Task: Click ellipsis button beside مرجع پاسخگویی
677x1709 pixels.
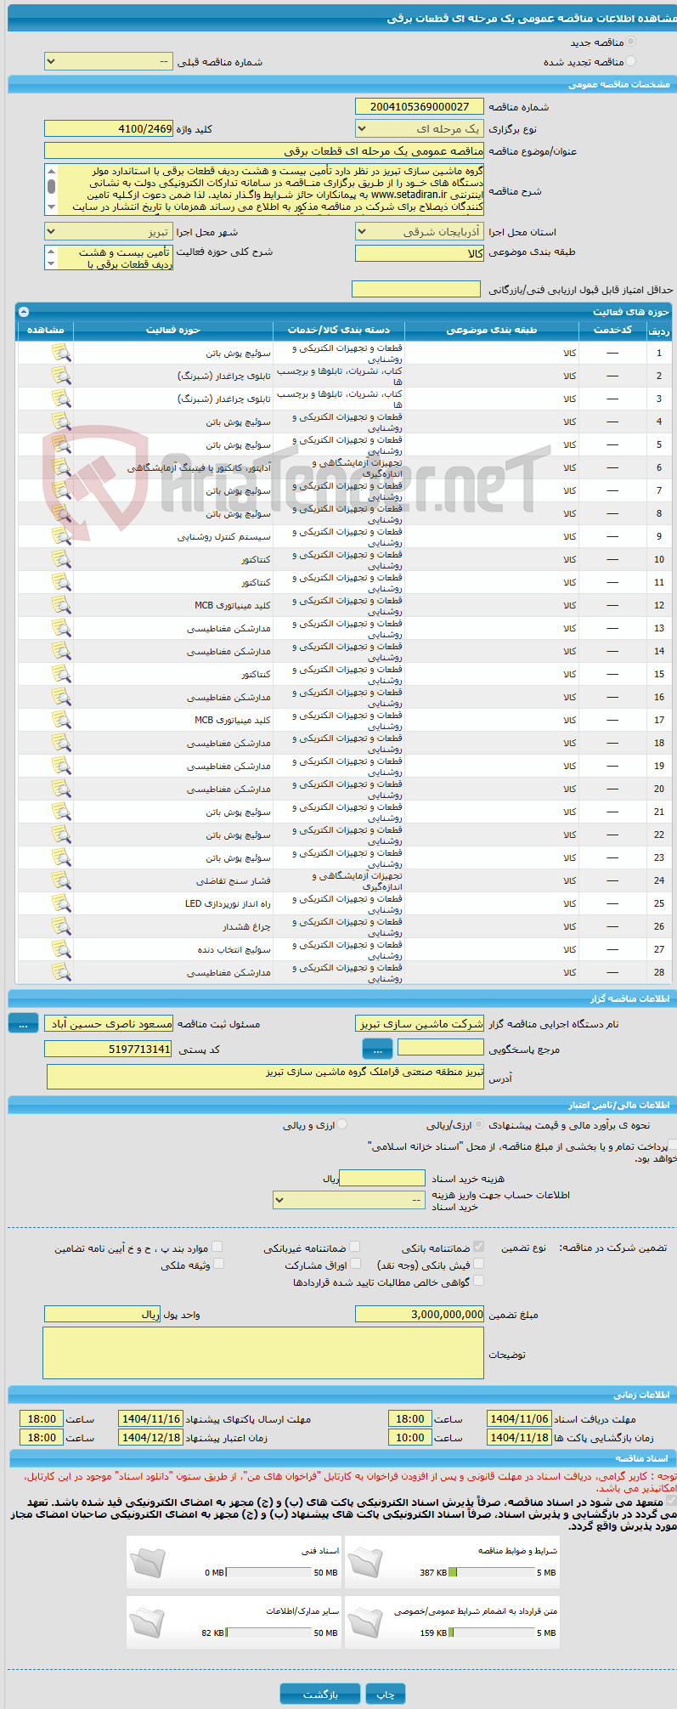Action: click(377, 1050)
